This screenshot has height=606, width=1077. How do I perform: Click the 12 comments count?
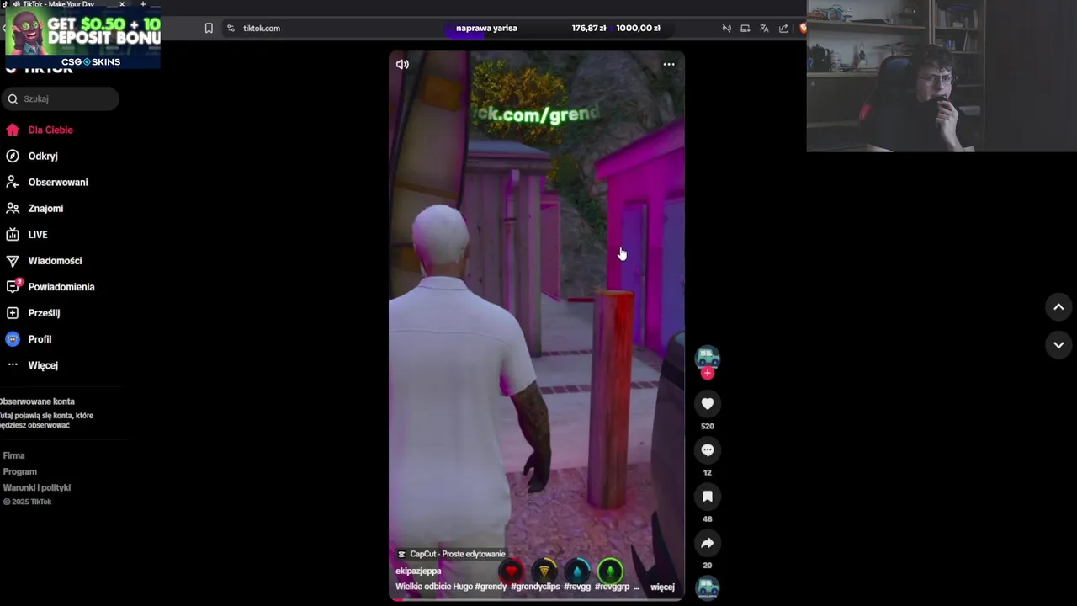click(x=708, y=472)
